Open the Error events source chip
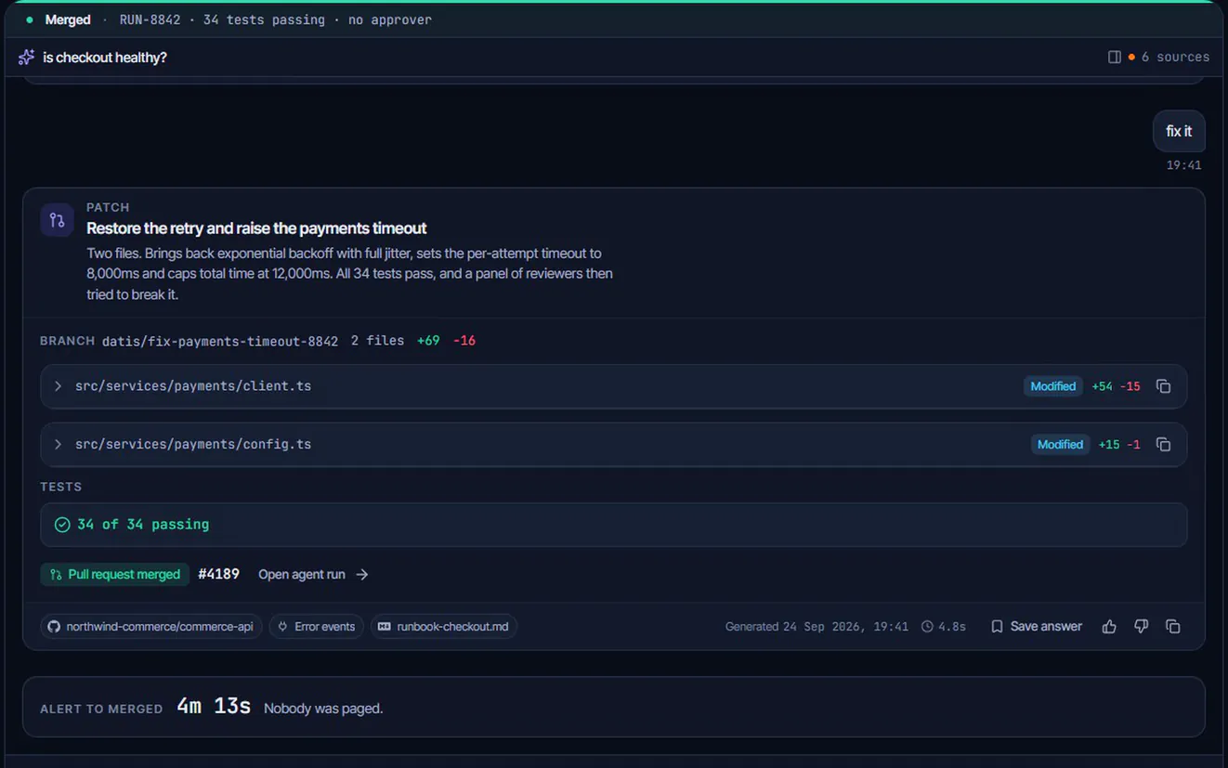1228x768 pixels. [317, 627]
